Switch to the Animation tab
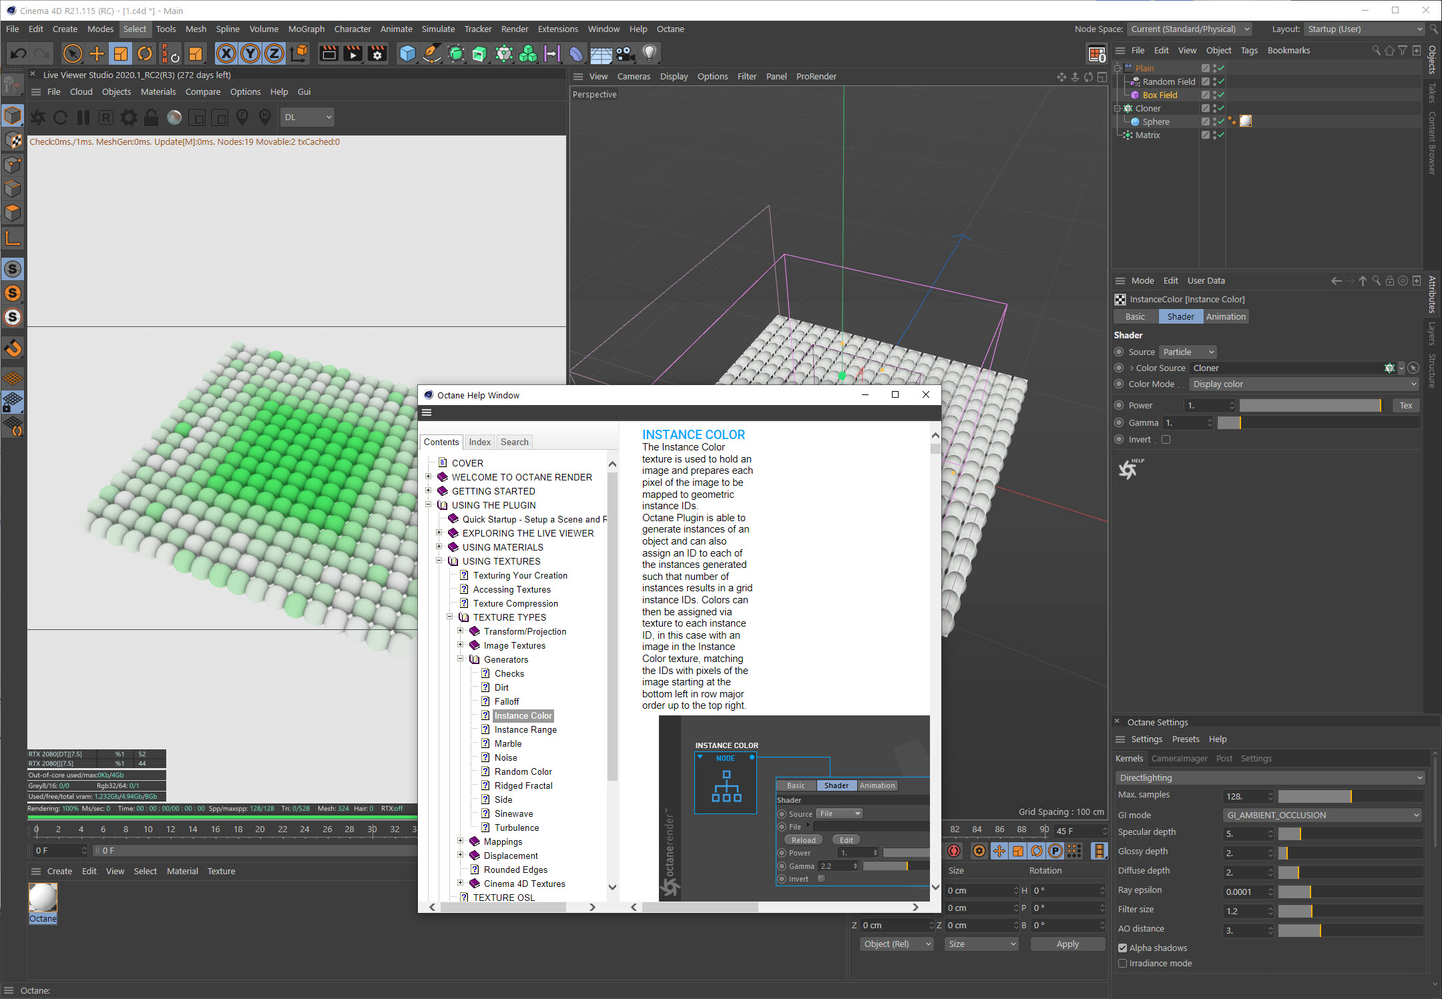Image resolution: width=1442 pixels, height=999 pixels. coord(1226,317)
